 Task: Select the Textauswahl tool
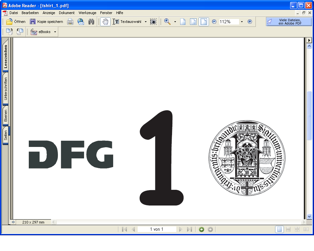[x=127, y=22]
